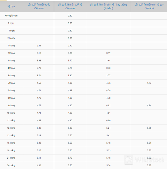Select the "36 tháng" term label
Screen dimensions: 167x169
click(x=11, y=165)
